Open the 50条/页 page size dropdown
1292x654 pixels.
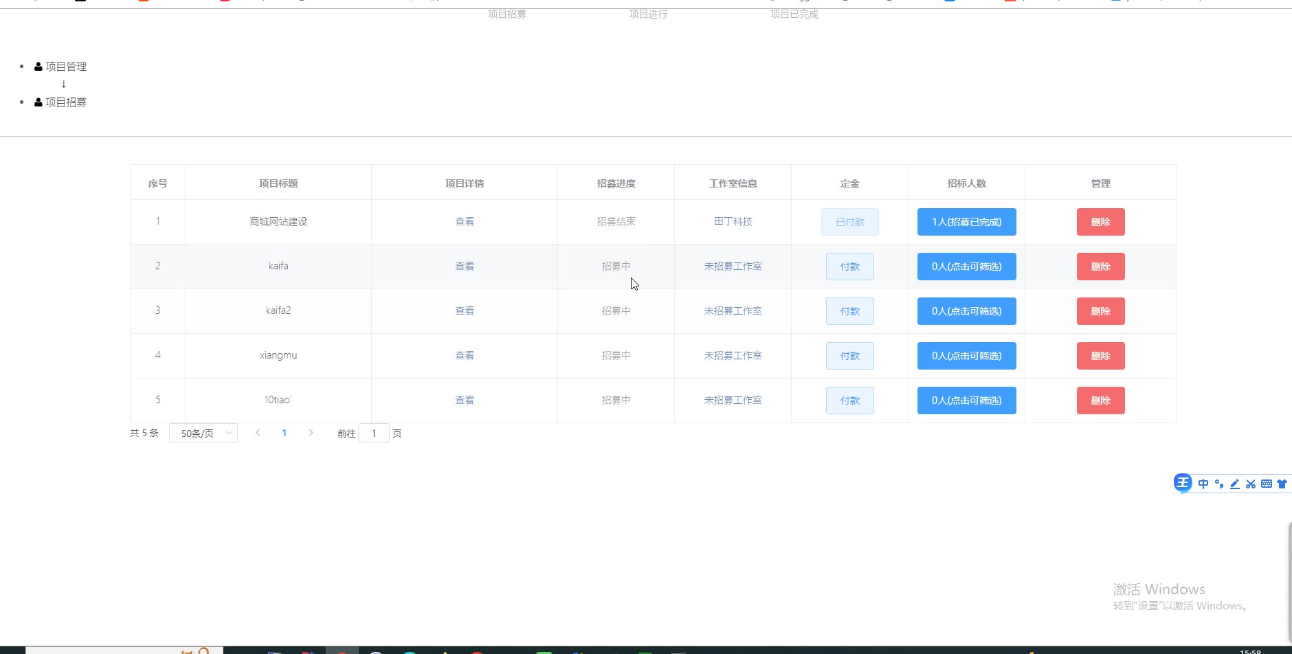[203, 433]
